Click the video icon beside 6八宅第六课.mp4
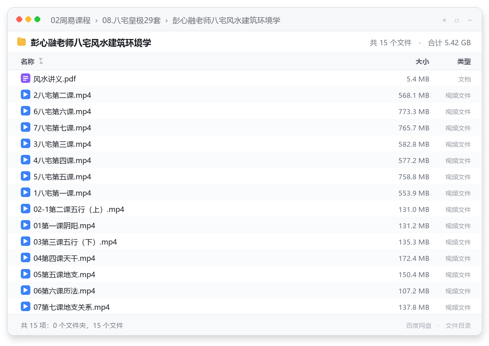The width and height of the screenshot is (489, 346). tap(25, 111)
